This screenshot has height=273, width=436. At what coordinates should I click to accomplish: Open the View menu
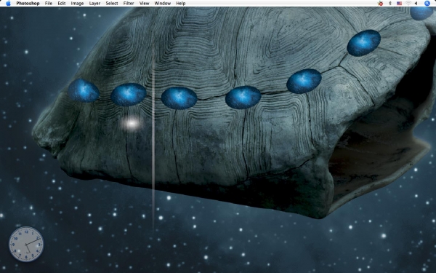(x=144, y=4)
